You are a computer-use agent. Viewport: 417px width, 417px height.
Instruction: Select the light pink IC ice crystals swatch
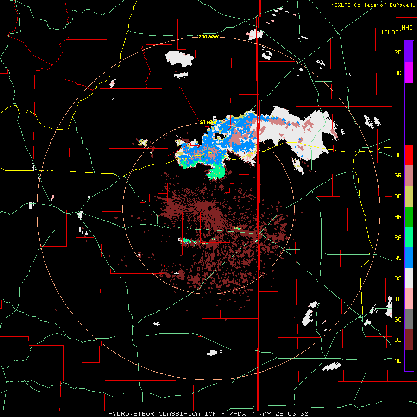(x=409, y=299)
